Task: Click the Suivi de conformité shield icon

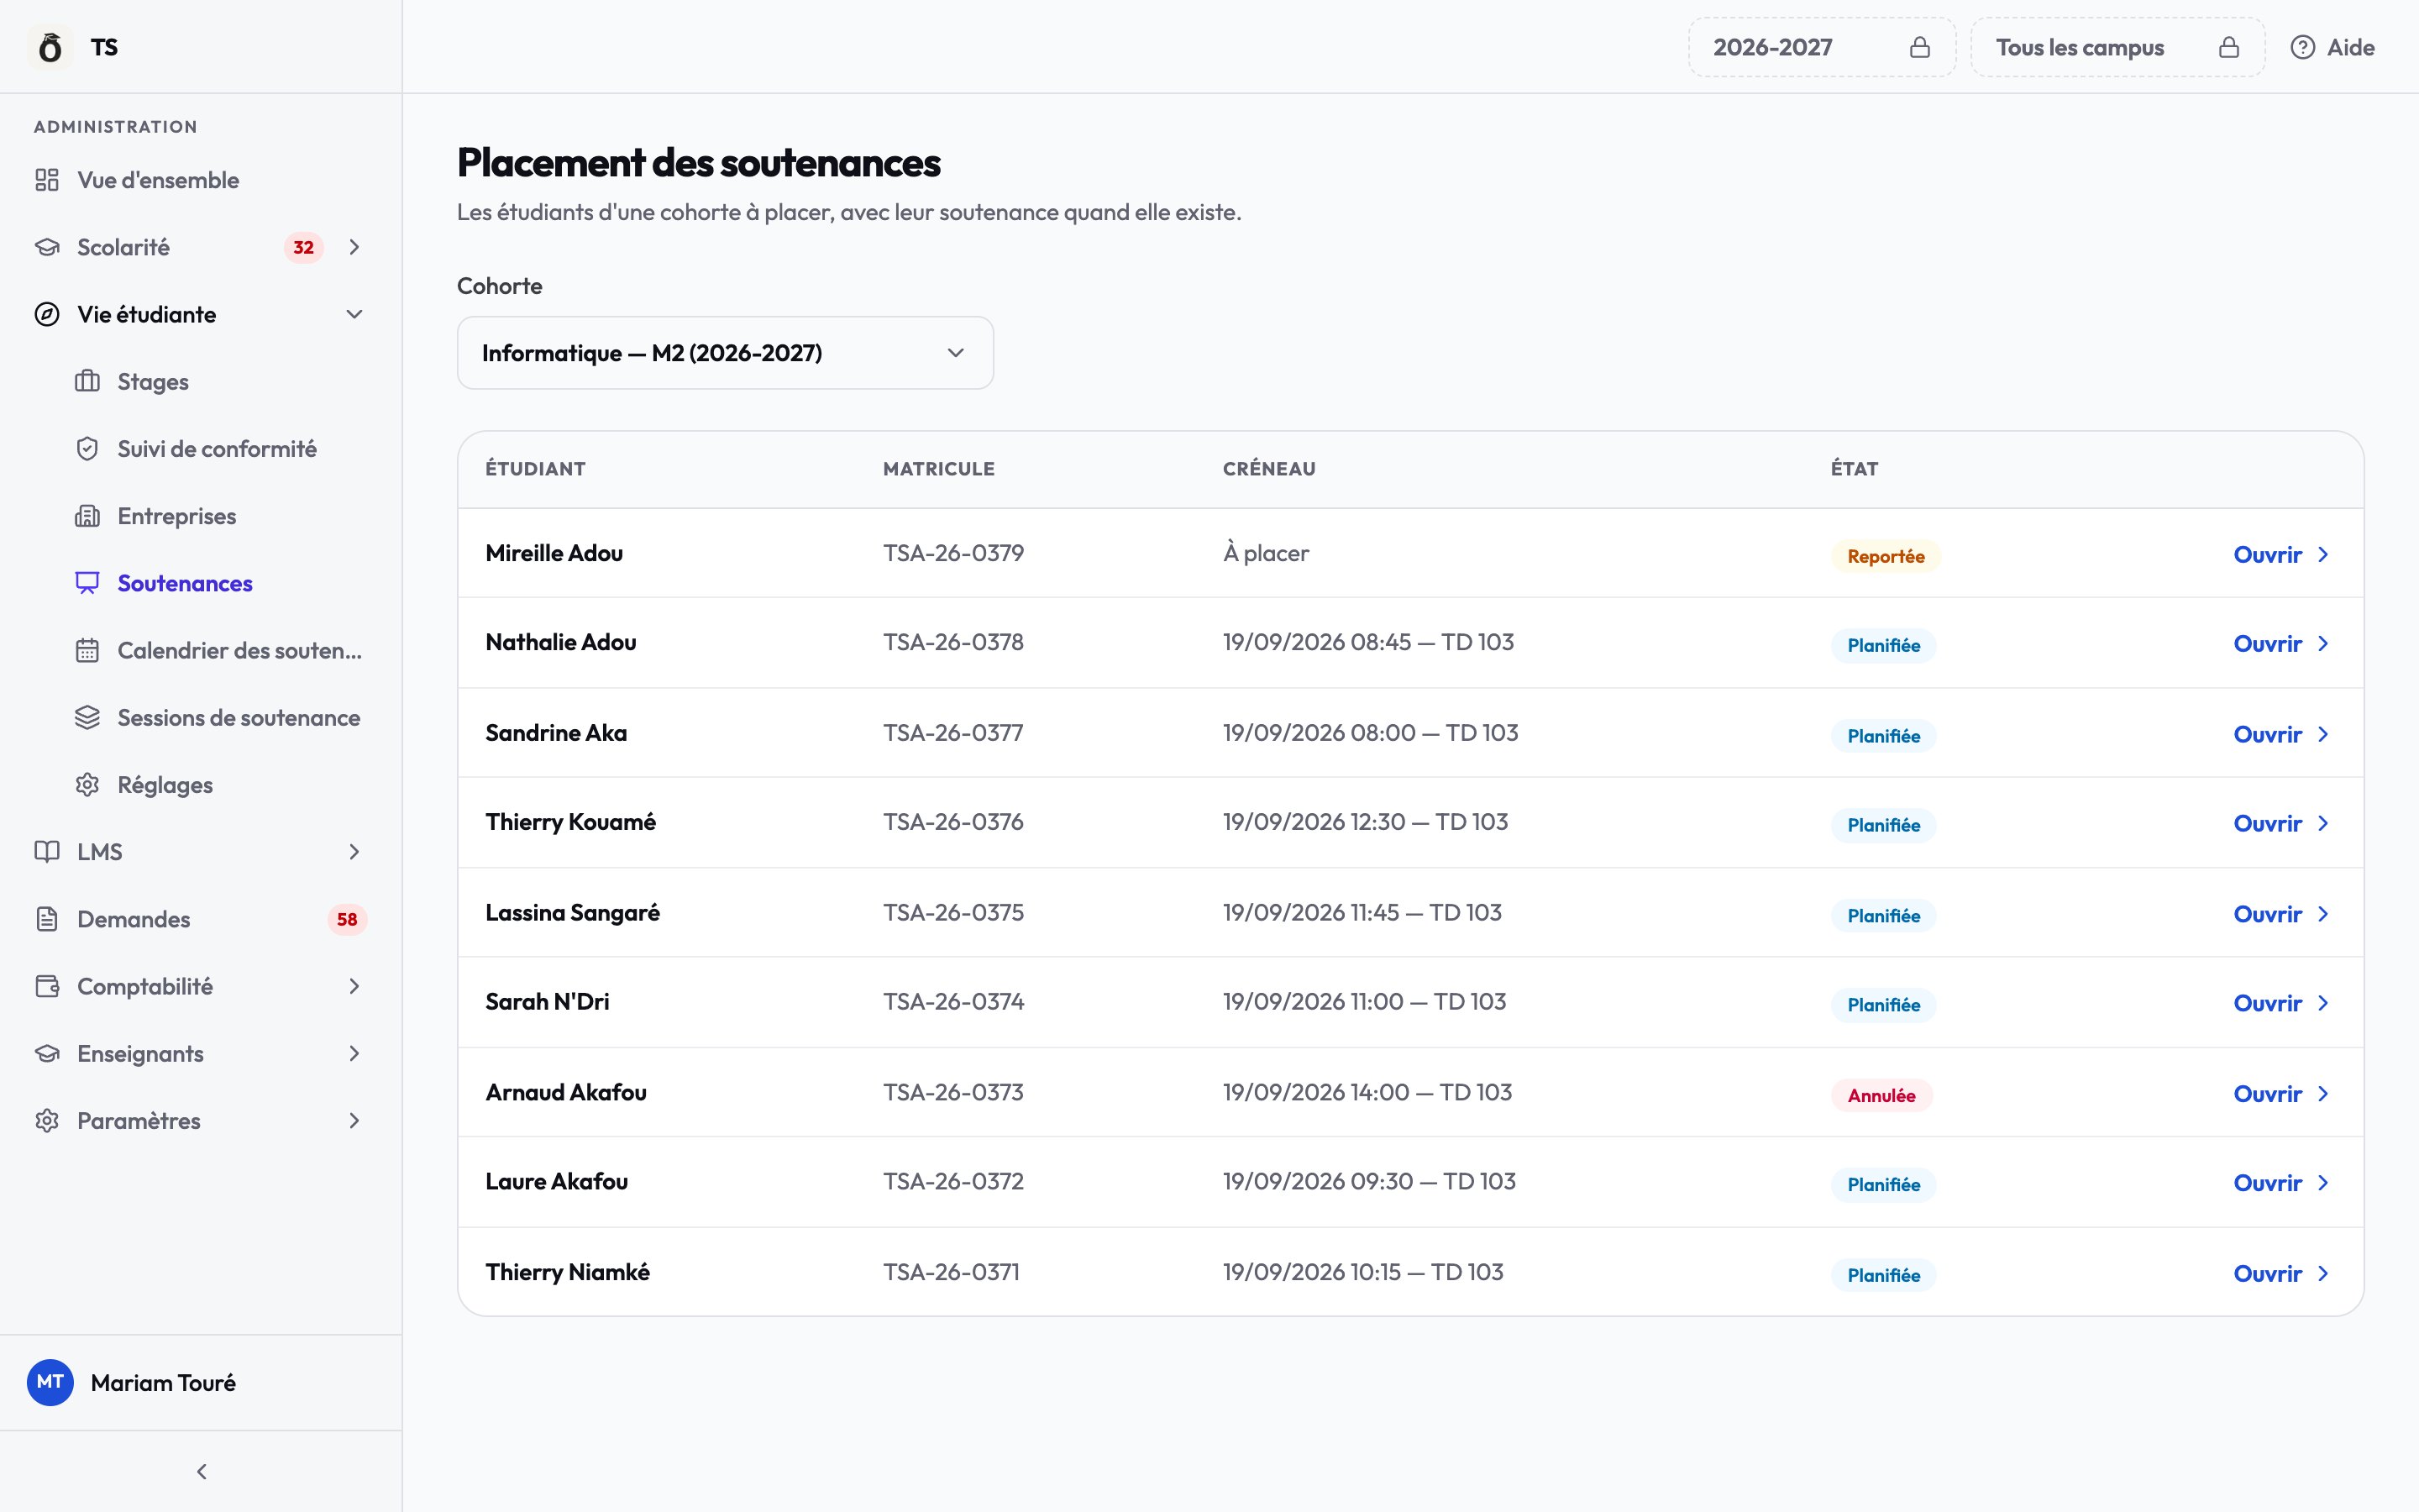Action: 87,448
